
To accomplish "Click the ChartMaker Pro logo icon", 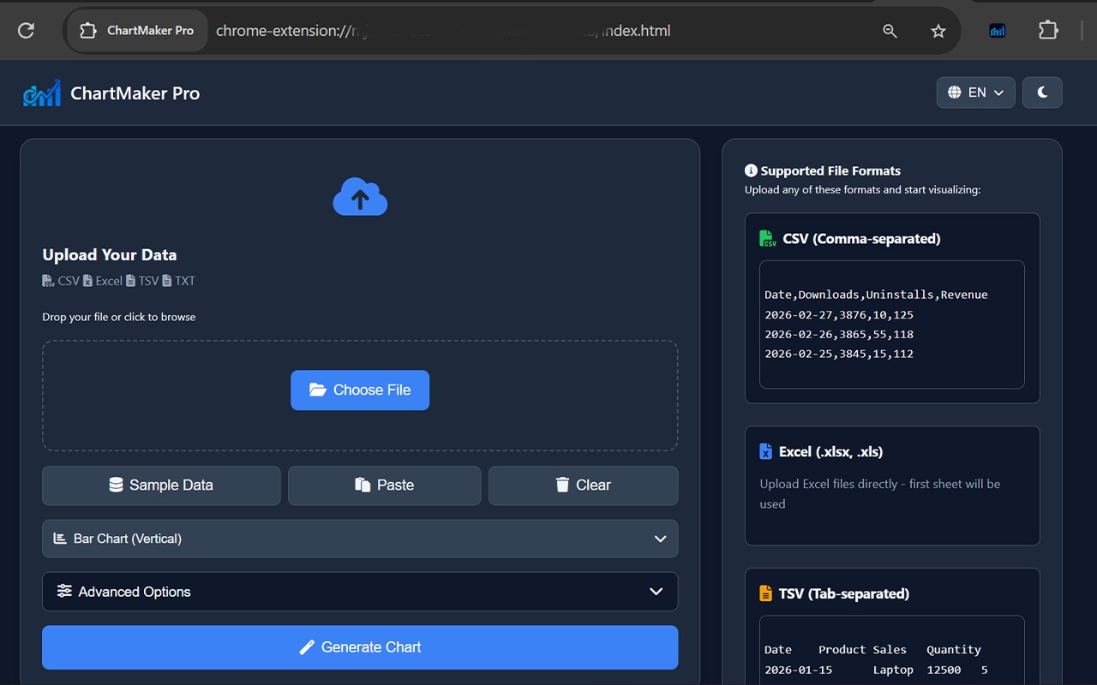I will coord(42,93).
